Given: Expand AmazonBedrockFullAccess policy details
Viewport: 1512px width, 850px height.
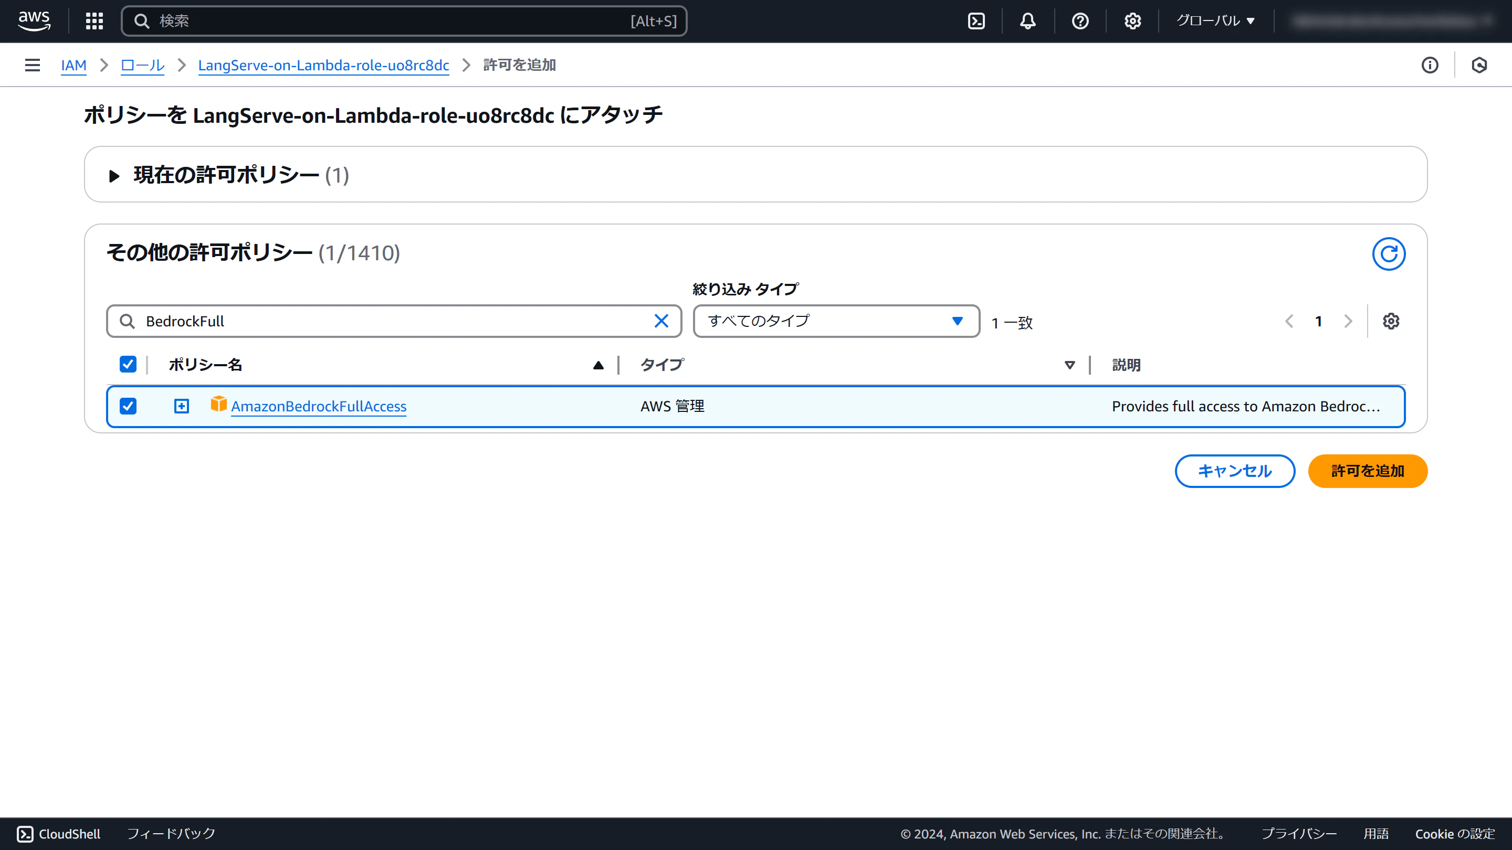Looking at the screenshot, I should (181, 406).
